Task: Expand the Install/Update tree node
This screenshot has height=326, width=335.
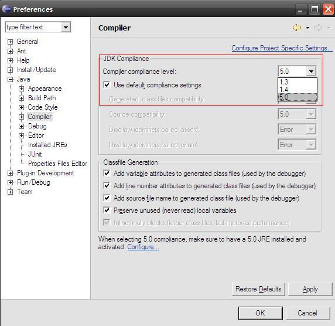Action: 10,70
